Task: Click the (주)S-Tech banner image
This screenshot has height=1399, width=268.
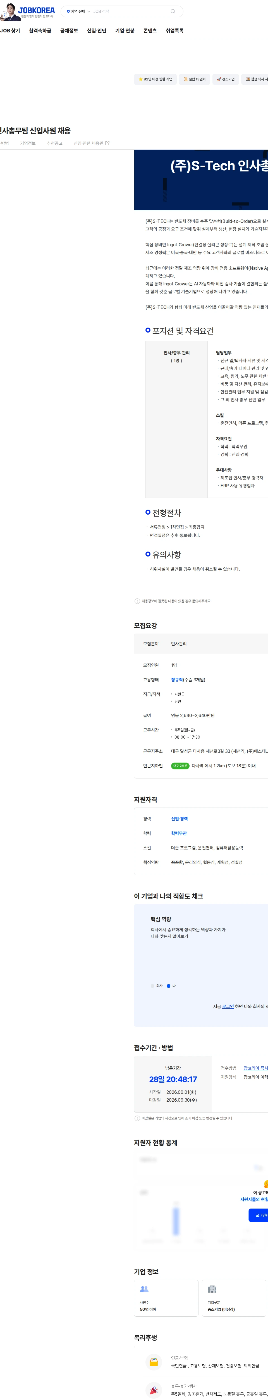Action: (201, 180)
